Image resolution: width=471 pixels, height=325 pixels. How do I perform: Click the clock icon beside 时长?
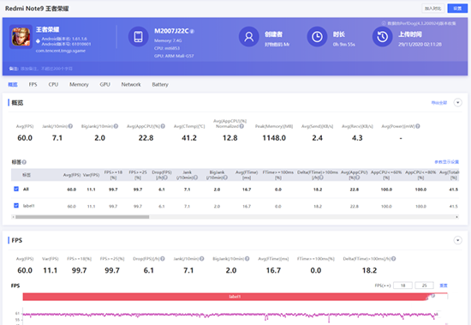pyautogui.click(x=317, y=37)
